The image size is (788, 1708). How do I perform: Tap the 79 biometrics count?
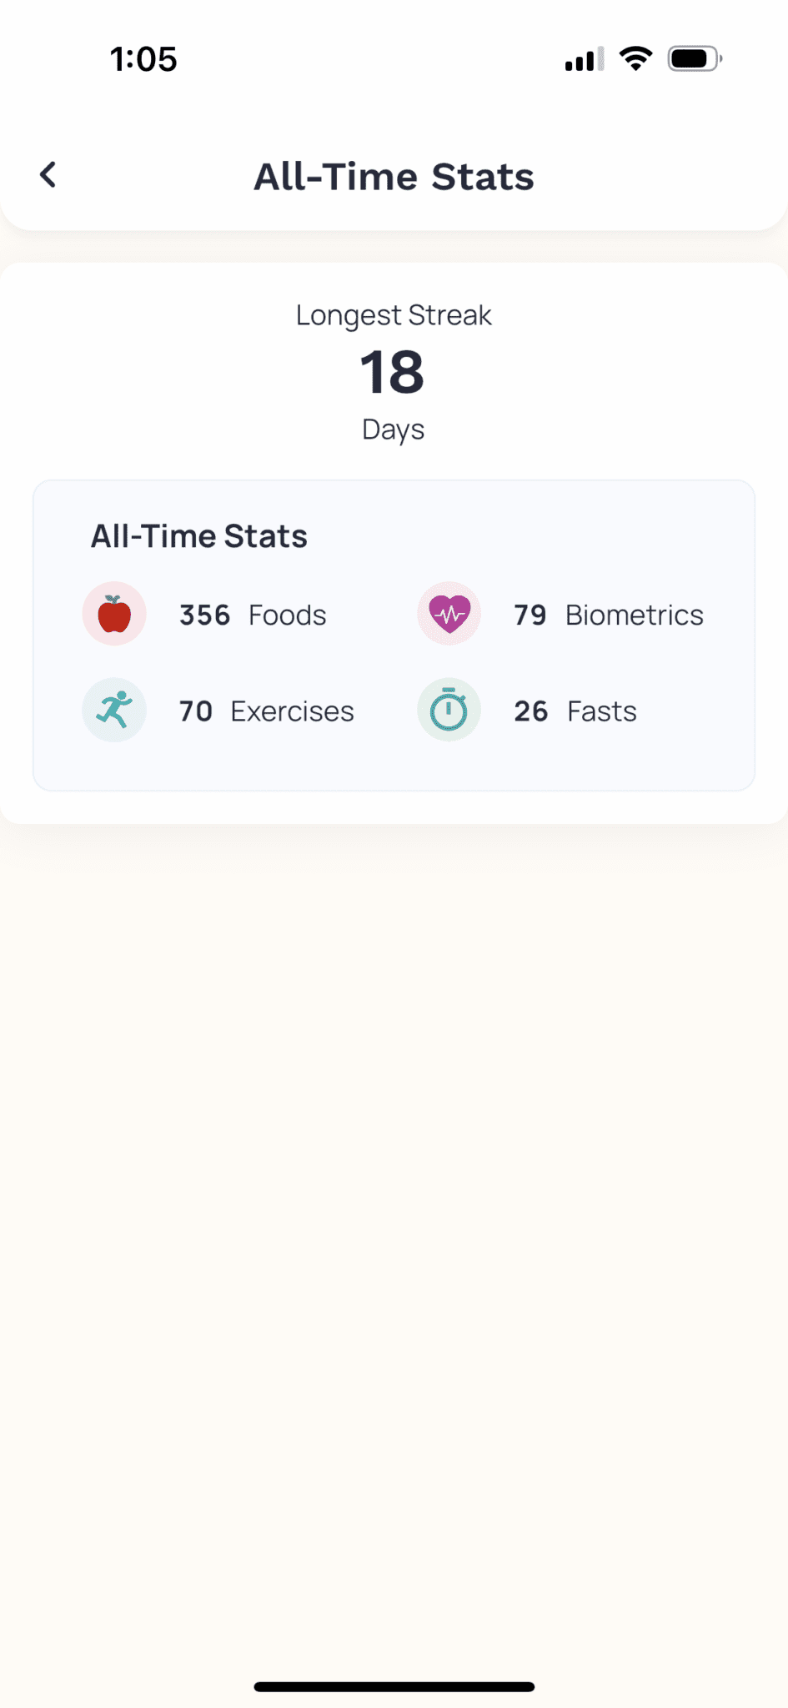tap(530, 615)
